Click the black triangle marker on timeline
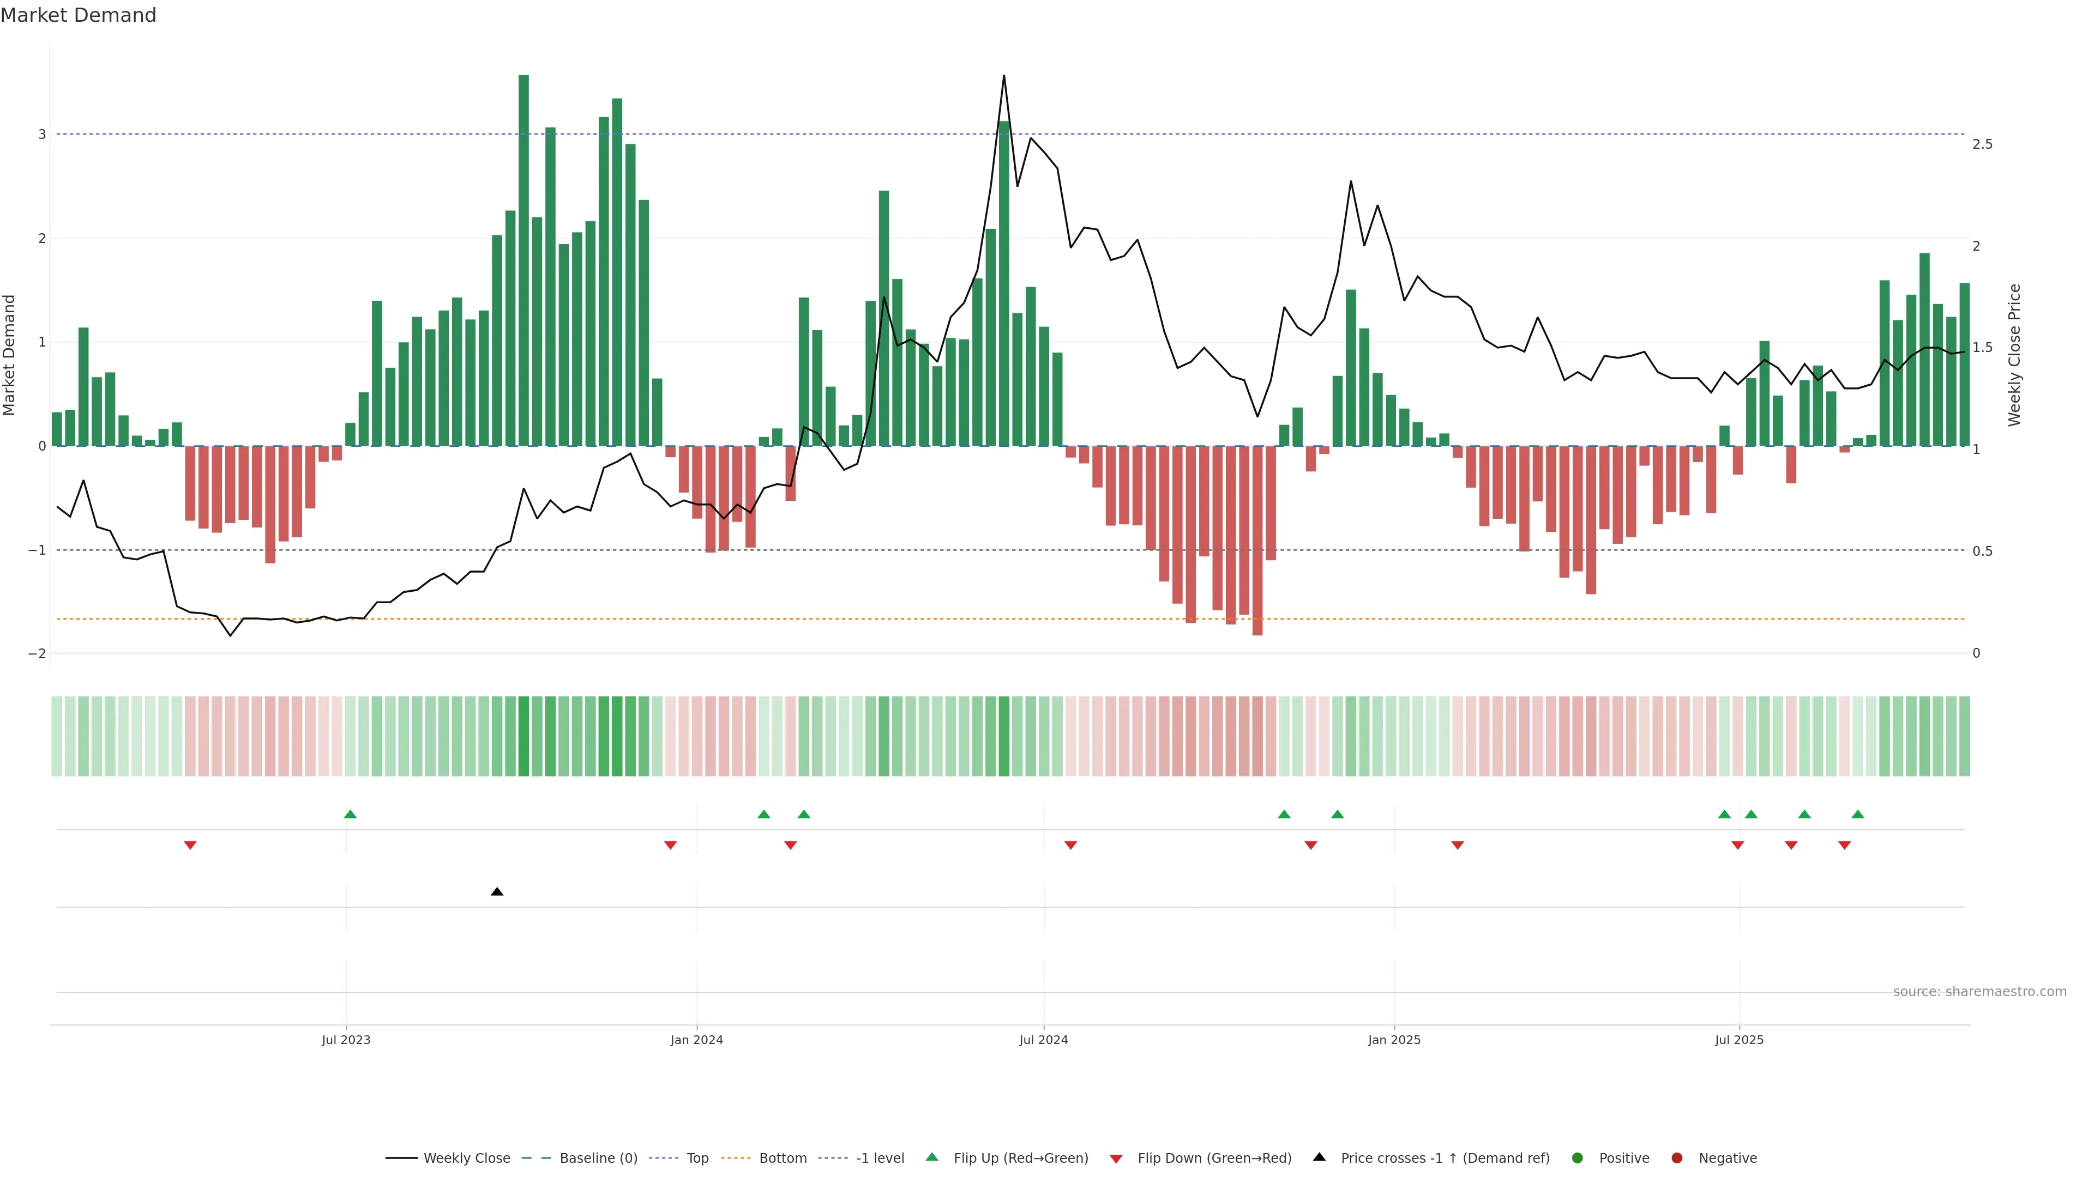This screenshot has height=1177, width=2094. pos(497,892)
